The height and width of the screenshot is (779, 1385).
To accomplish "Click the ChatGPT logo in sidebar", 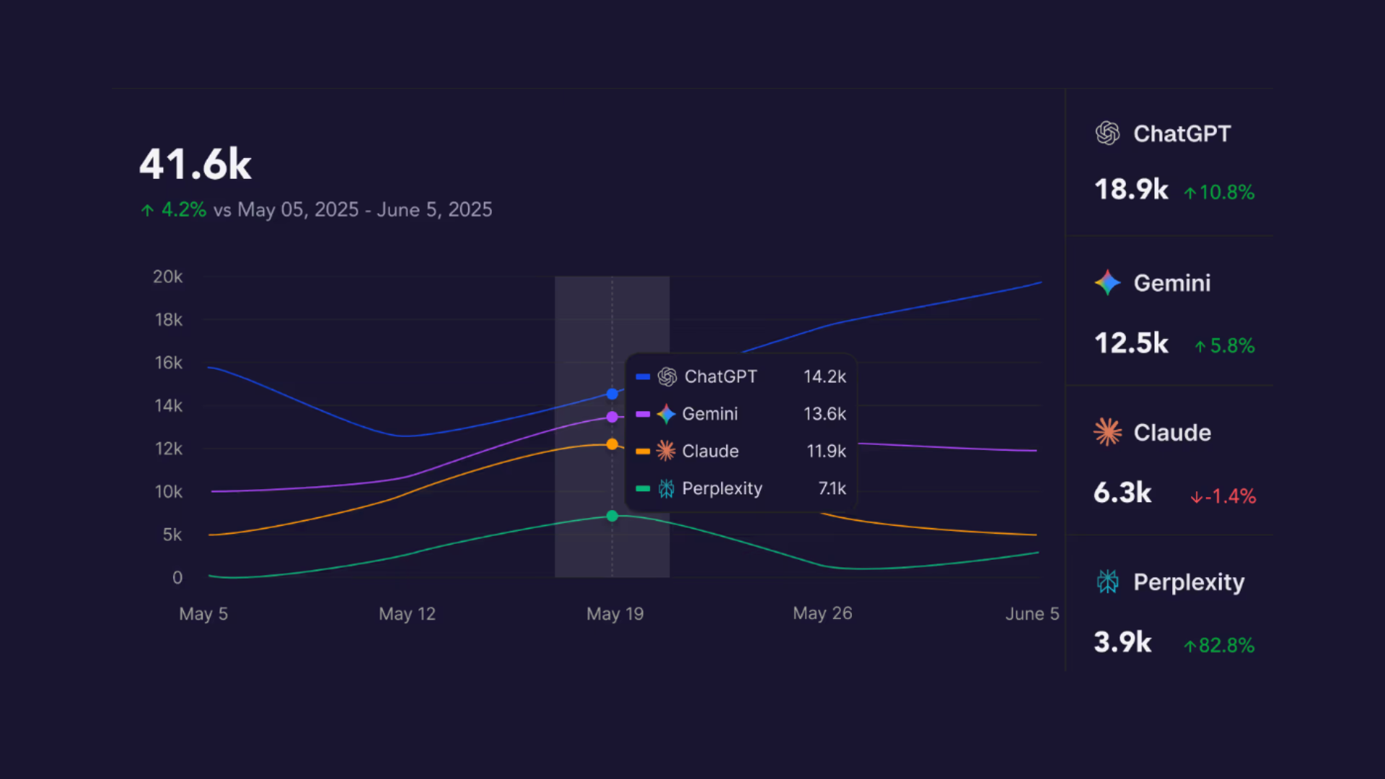I will pos(1107,133).
